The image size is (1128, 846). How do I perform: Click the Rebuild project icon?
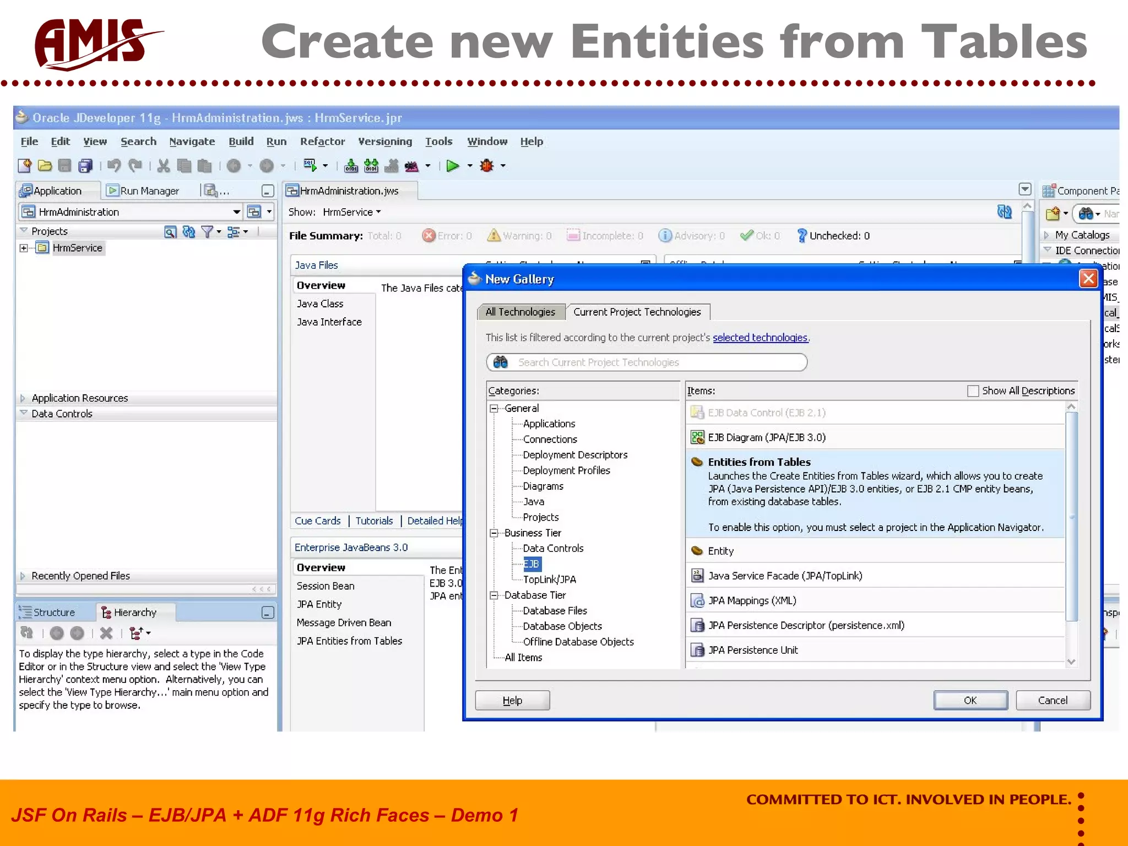coord(371,165)
